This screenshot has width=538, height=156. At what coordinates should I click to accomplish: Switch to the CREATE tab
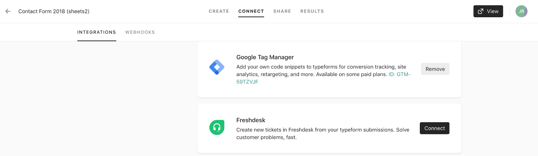219,11
